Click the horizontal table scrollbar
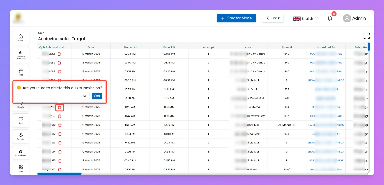This screenshot has height=185, width=384. pyautogui.click(x=59, y=174)
